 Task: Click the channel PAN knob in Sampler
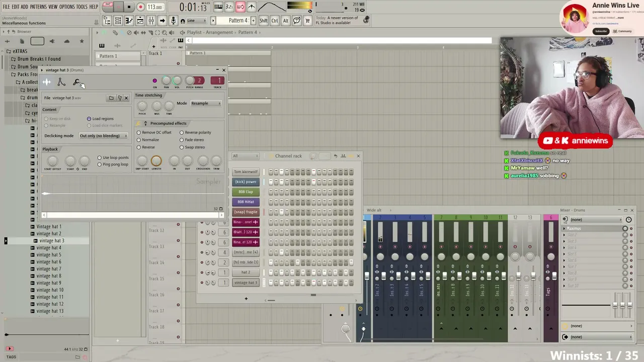click(166, 80)
